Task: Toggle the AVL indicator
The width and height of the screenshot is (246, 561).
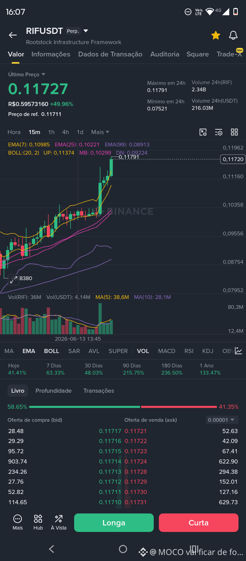Action: coord(94,351)
